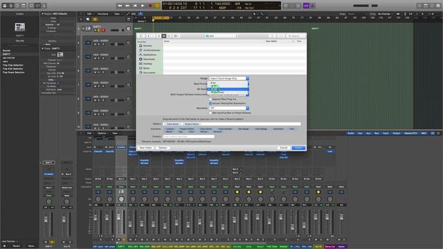Select Downloads in dialog sidebar
The height and width of the screenshot is (249, 443).
[149, 59]
